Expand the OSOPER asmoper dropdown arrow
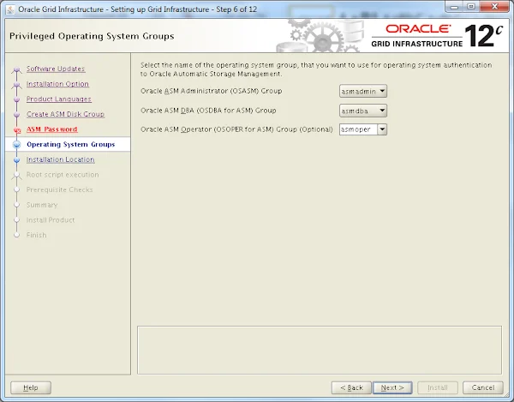 pyautogui.click(x=382, y=129)
